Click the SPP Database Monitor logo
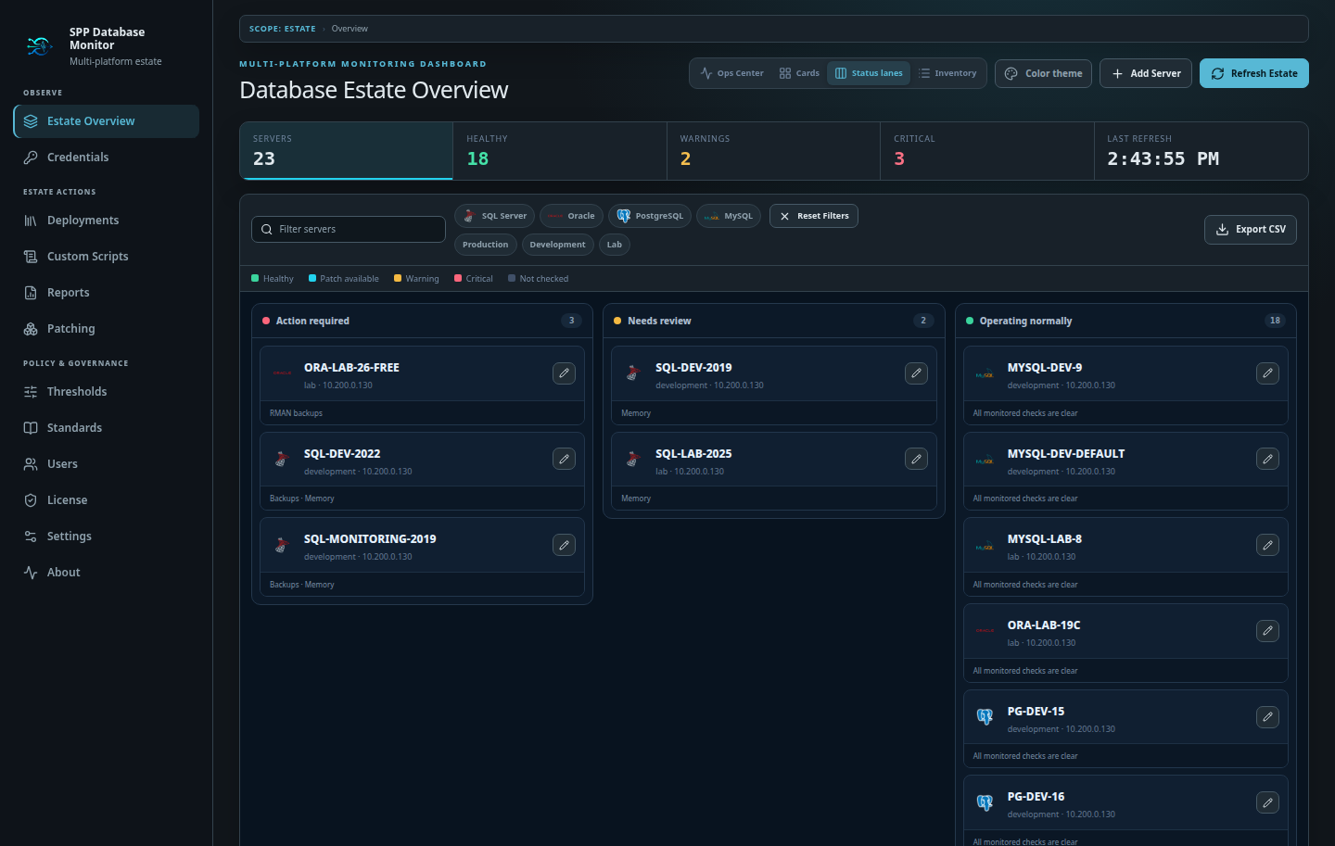This screenshot has height=846, width=1335. click(40, 45)
